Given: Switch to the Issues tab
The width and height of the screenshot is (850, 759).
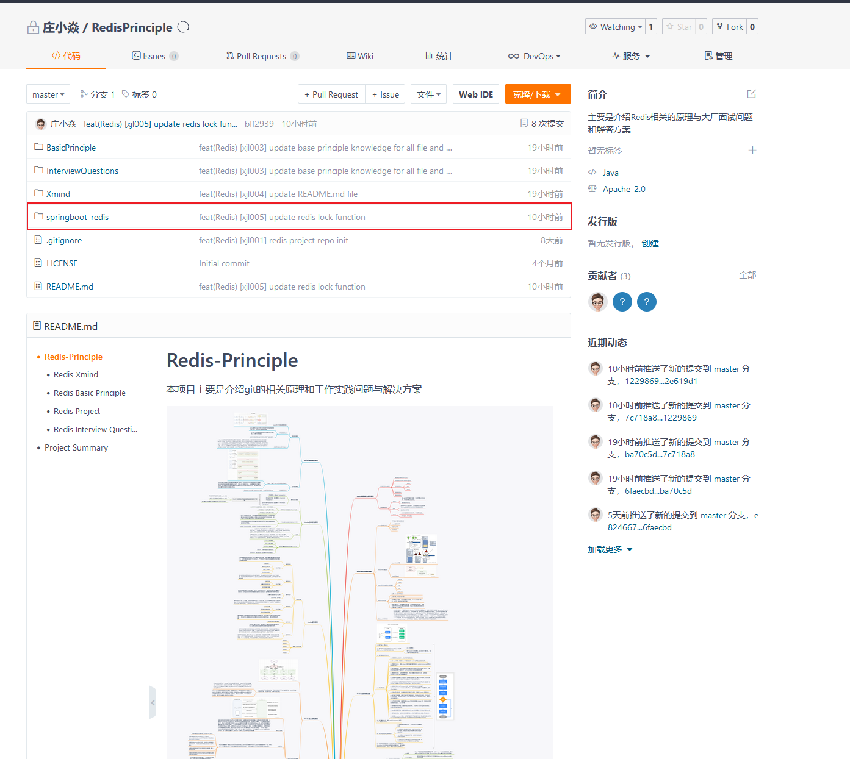Looking at the screenshot, I should click(x=155, y=56).
